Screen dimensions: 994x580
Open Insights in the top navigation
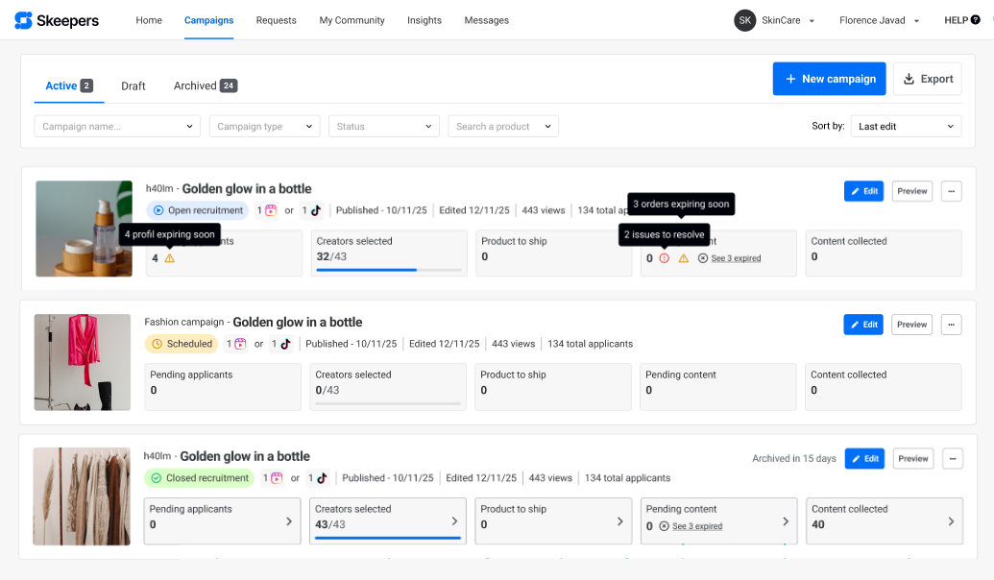tap(424, 20)
